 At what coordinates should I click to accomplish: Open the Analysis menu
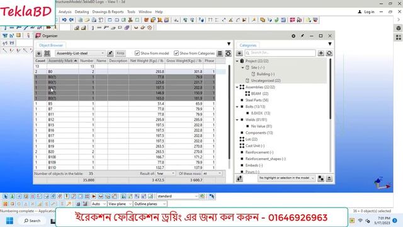pyautogui.click(x=65, y=12)
